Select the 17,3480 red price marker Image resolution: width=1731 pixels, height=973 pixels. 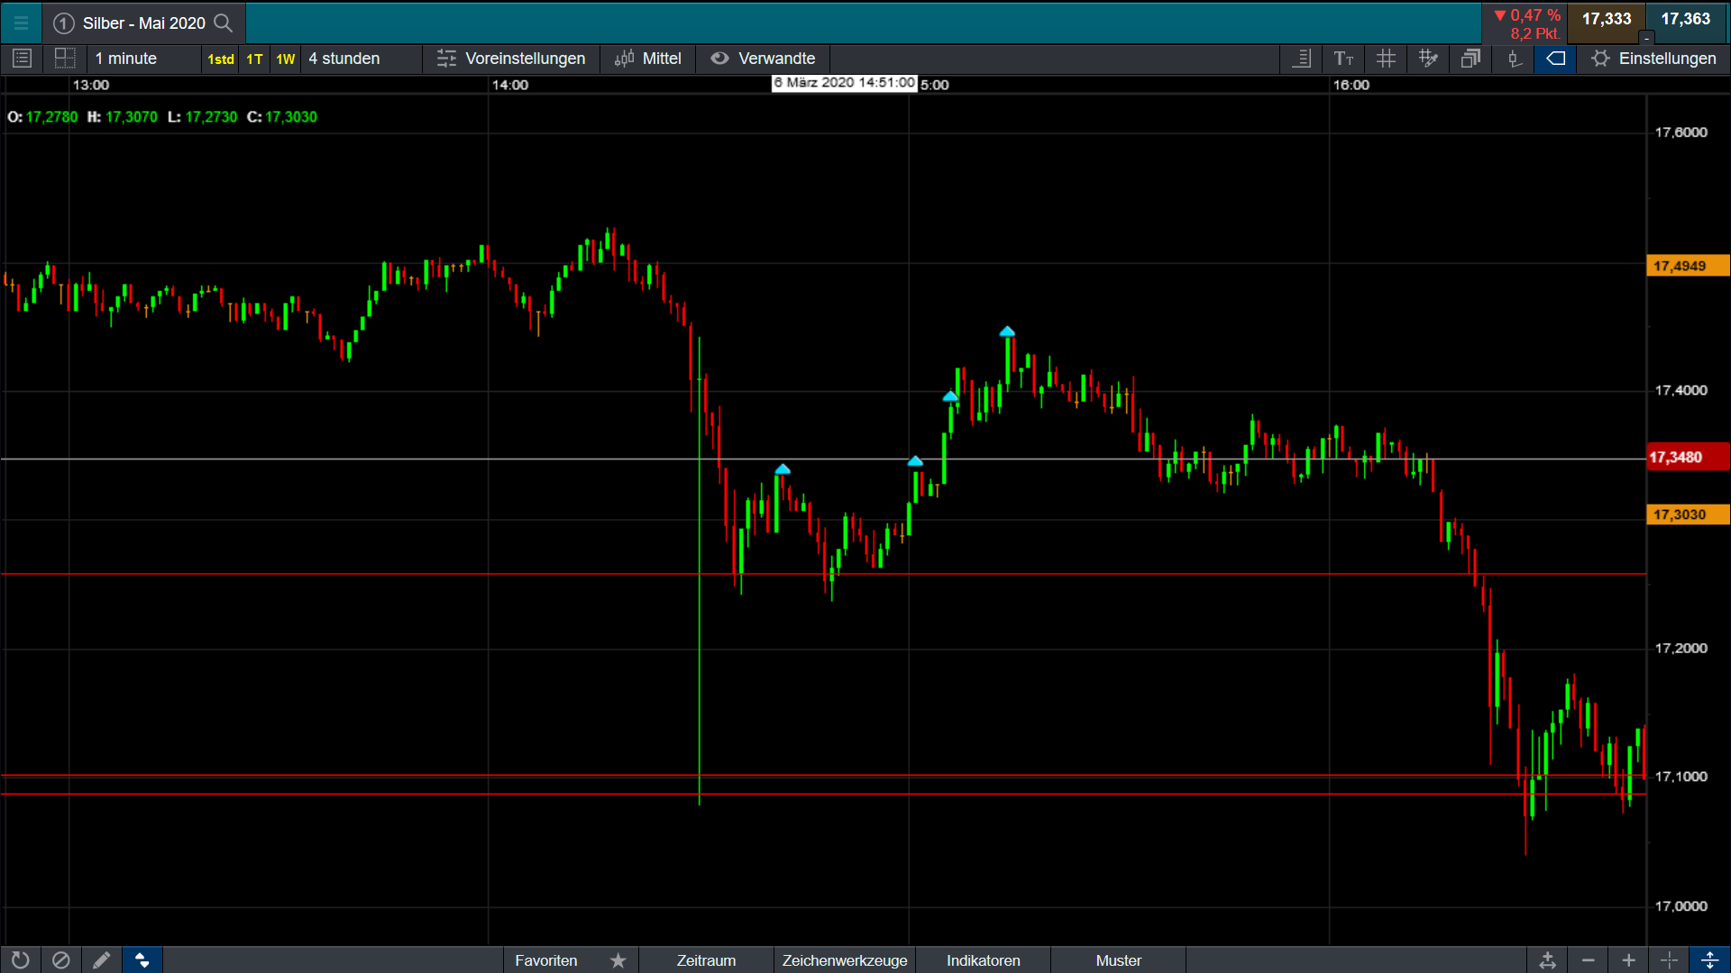coord(1686,457)
